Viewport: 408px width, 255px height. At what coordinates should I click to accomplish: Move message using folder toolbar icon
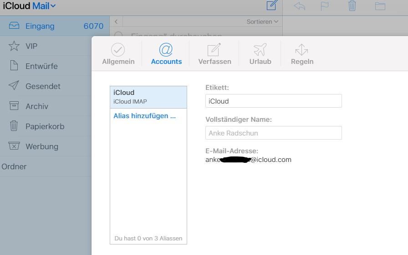click(380, 6)
